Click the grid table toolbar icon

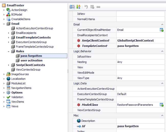[92, 7]
